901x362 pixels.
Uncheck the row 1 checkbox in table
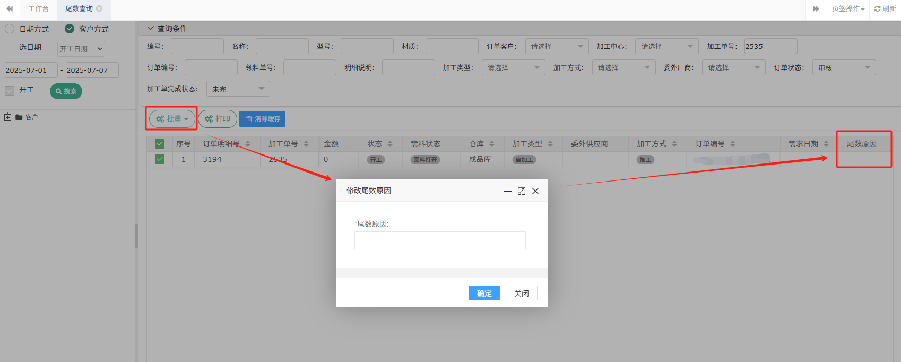click(160, 159)
